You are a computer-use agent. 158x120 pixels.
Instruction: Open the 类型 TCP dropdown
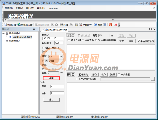coord(61,56)
